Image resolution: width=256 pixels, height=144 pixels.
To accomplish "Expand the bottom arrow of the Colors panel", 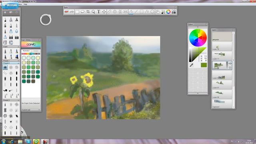I will tap(198, 93).
